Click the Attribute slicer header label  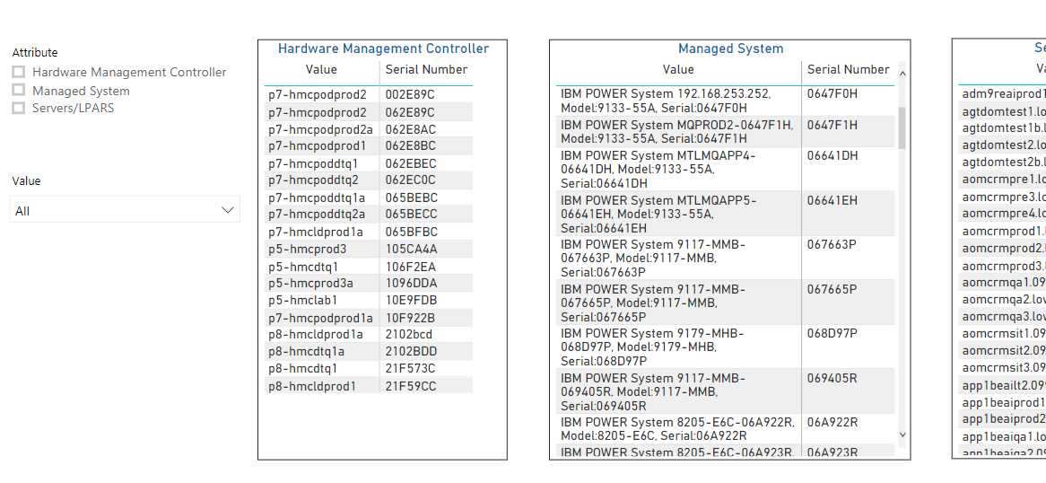(x=35, y=52)
